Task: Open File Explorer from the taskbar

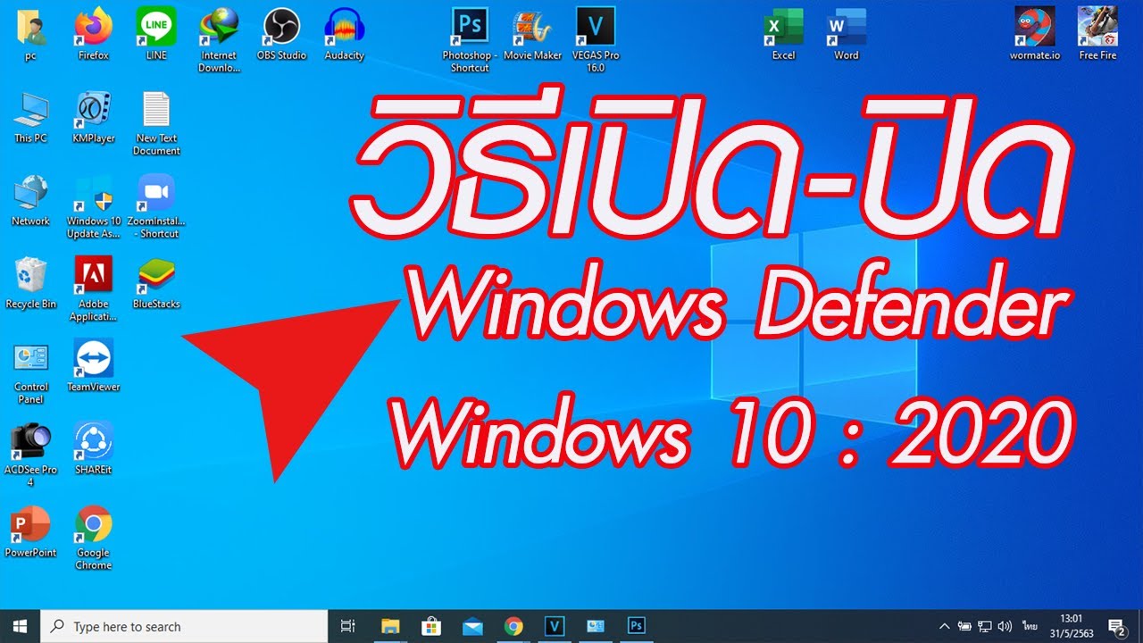Action: pyautogui.click(x=390, y=626)
